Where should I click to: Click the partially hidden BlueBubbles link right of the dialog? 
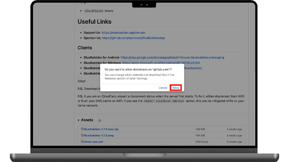point(193,68)
